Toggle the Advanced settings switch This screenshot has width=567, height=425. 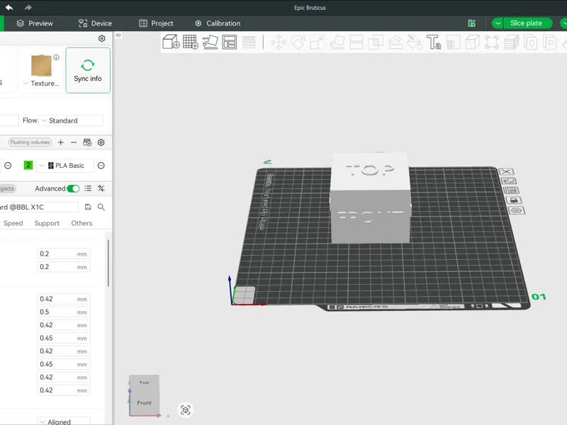(73, 188)
